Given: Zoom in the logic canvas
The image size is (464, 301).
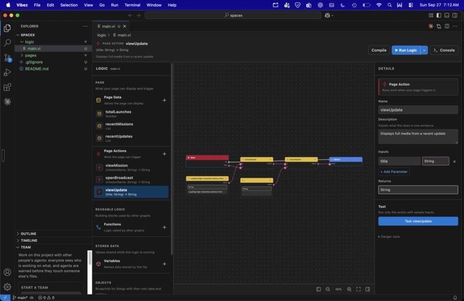Looking at the screenshot, I should click(x=349, y=289).
